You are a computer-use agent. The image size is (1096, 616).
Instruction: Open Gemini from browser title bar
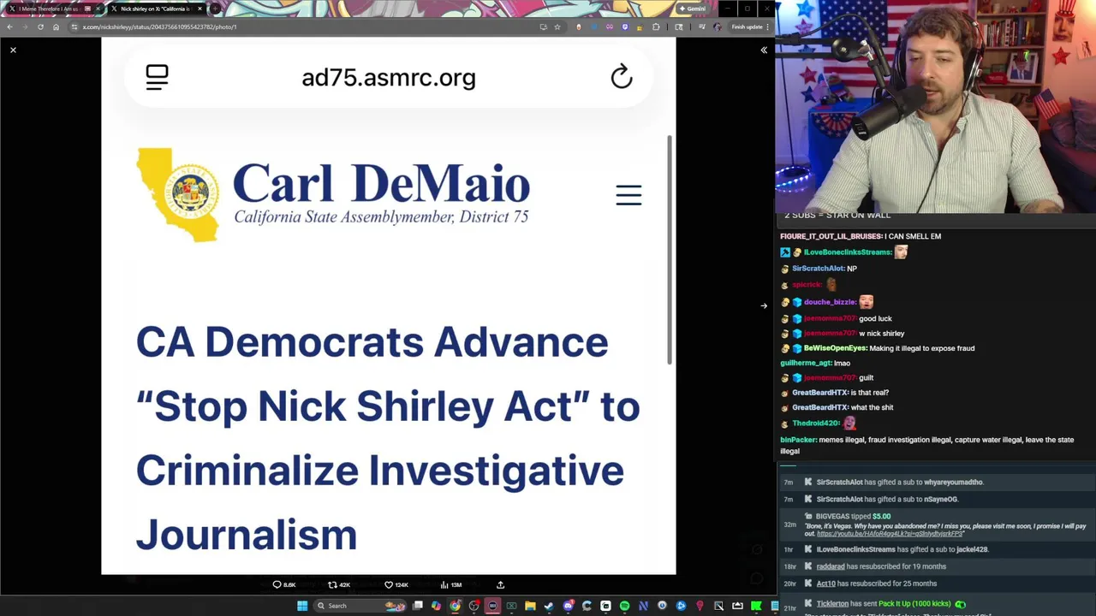tap(692, 9)
